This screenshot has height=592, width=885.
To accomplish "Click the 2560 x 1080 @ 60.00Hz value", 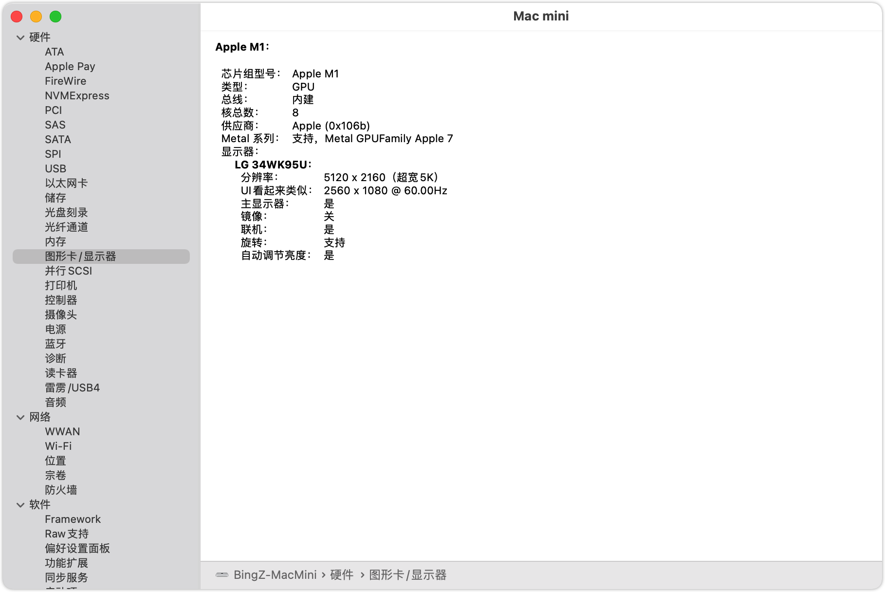I will tap(386, 191).
